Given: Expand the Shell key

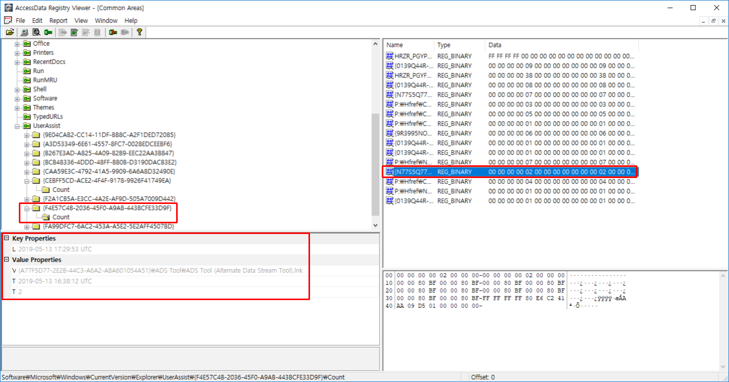Looking at the screenshot, I should click(17, 90).
